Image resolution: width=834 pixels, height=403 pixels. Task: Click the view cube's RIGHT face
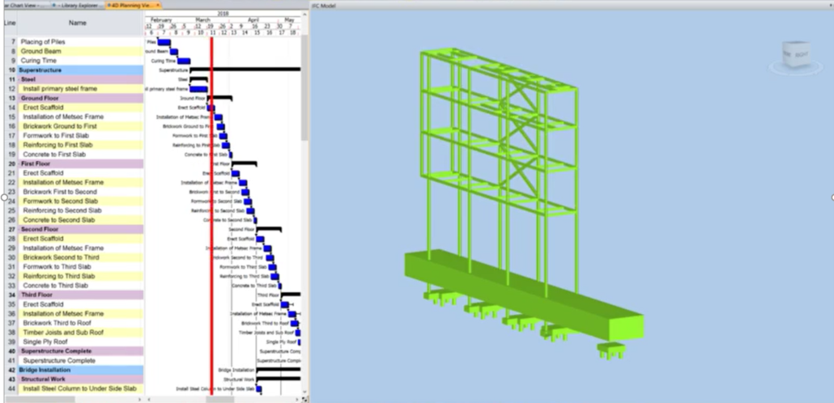point(801,54)
